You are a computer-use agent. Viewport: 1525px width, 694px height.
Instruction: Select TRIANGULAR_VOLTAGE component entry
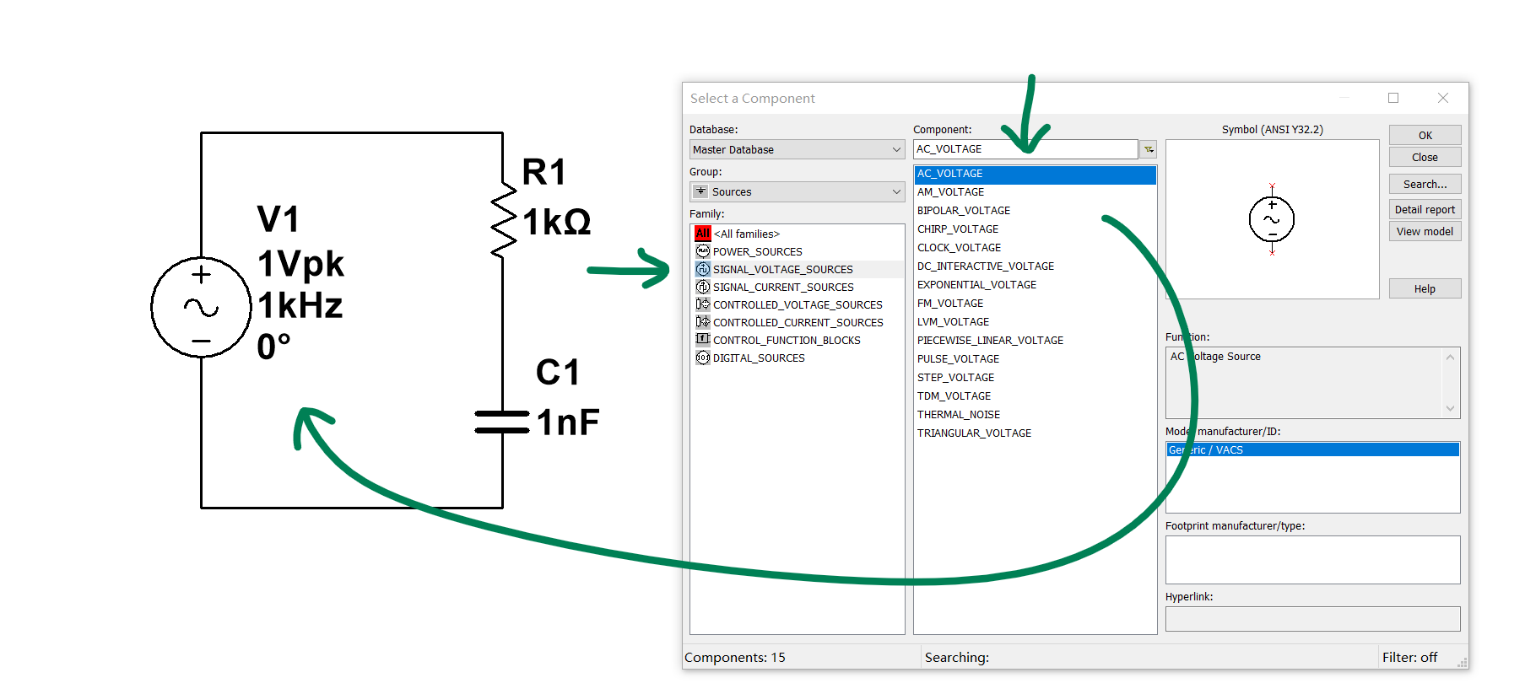pyautogui.click(x=974, y=433)
